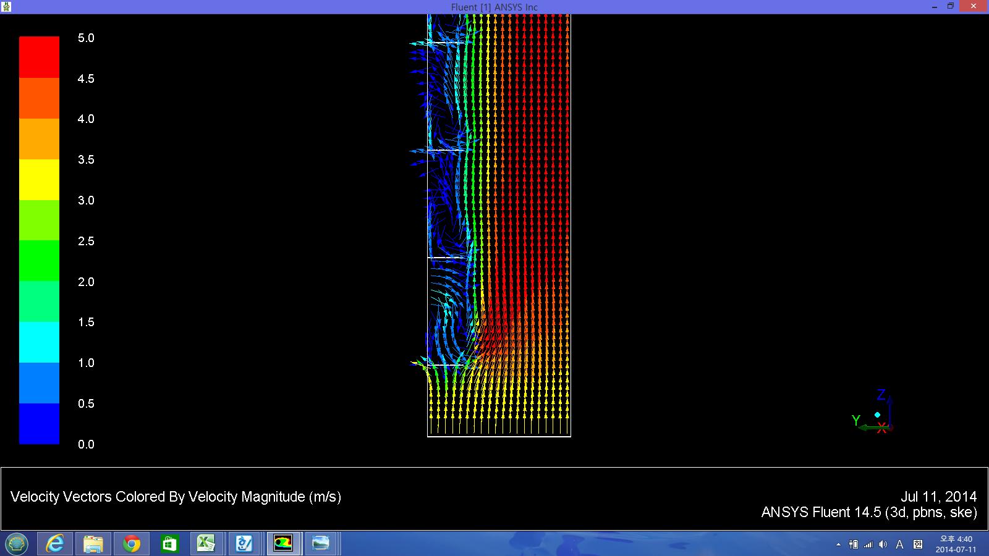Click the legend value 3.0
Screen dimensions: 989x556
coord(86,201)
